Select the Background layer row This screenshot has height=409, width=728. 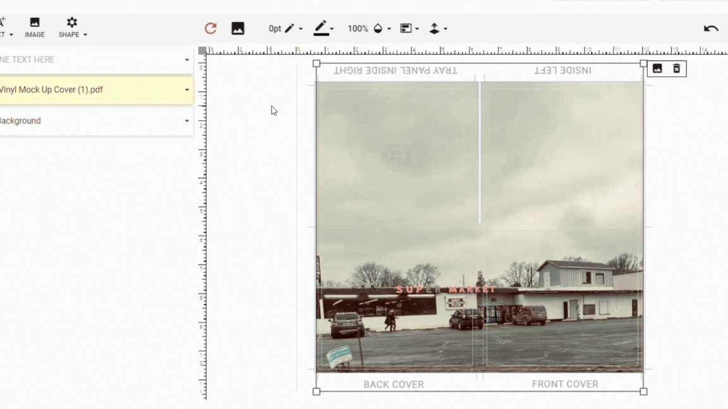click(96, 121)
